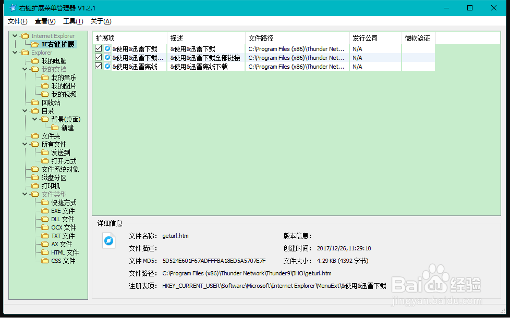
Task: Collapse the 目录 tree node
Action: (25, 111)
